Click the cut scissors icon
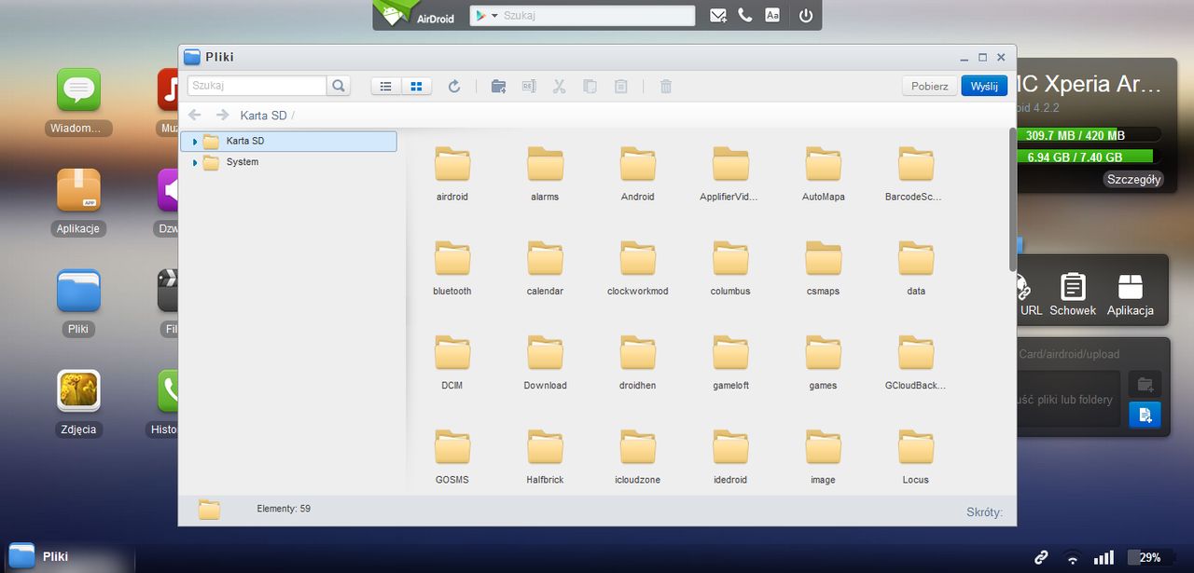 [560, 86]
